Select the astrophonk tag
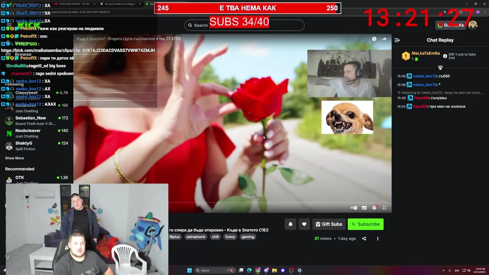The height and width of the screenshot is (275, 489). (x=196, y=237)
